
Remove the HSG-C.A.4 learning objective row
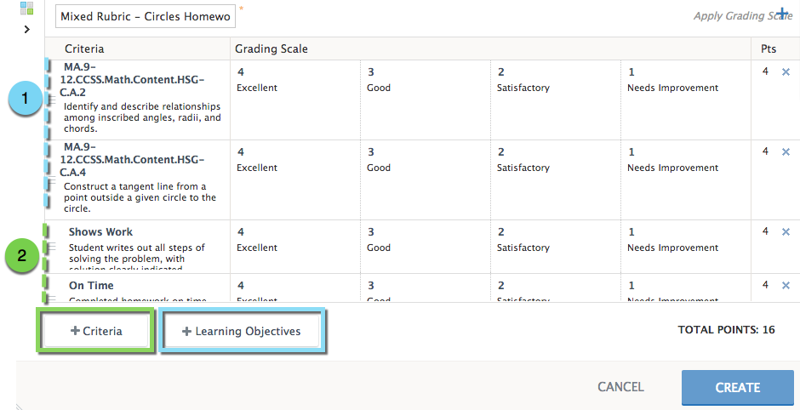pyautogui.click(x=786, y=151)
